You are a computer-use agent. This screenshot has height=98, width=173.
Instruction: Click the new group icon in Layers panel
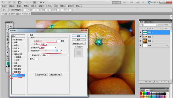(161, 82)
